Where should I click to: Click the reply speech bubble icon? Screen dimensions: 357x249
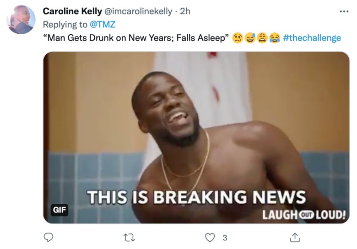click(49, 237)
